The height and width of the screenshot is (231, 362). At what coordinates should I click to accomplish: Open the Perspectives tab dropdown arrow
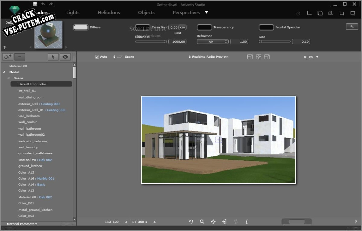pos(206,12)
